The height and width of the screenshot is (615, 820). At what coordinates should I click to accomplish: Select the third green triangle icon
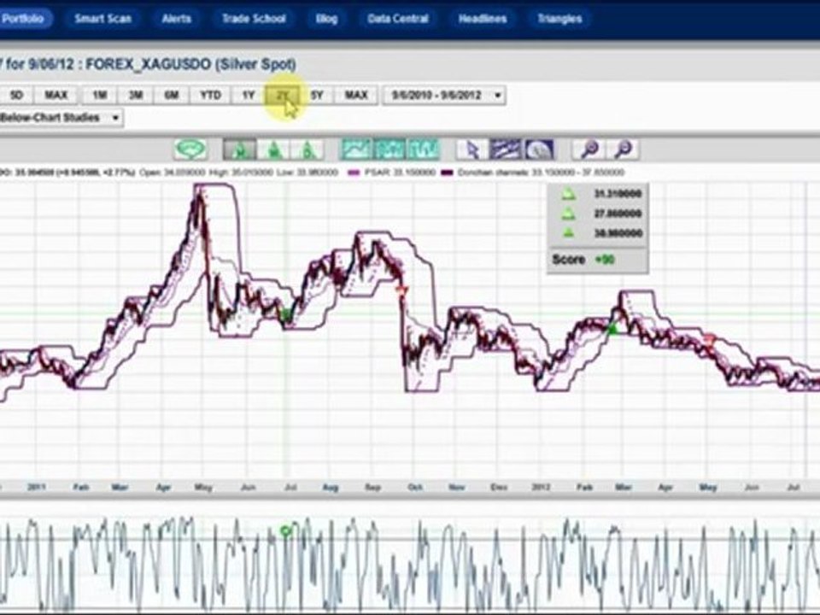click(x=308, y=150)
